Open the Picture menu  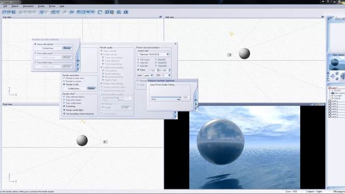tap(52, 6)
